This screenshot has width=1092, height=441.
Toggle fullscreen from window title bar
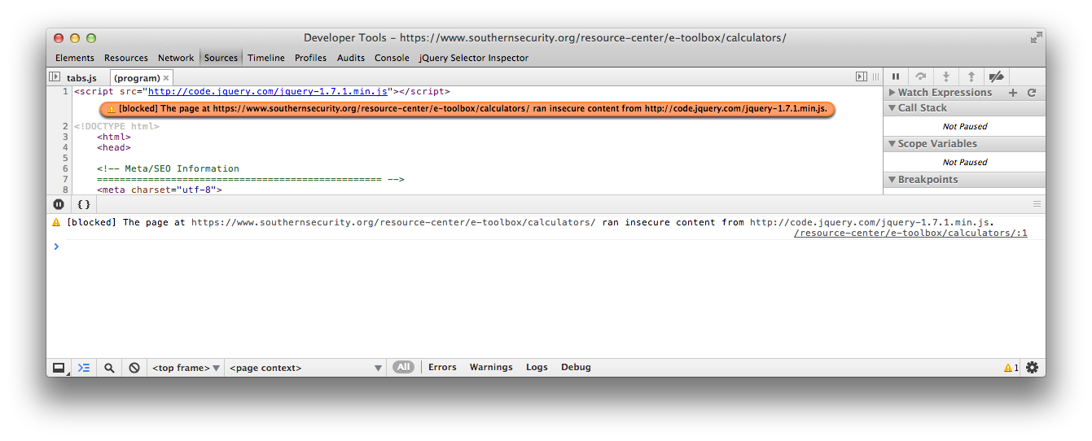coord(1036,37)
